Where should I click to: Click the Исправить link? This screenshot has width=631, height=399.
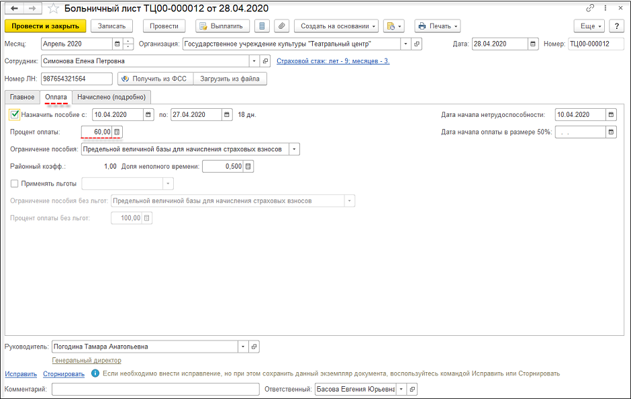pyautogui.click(x=21, y=374)
